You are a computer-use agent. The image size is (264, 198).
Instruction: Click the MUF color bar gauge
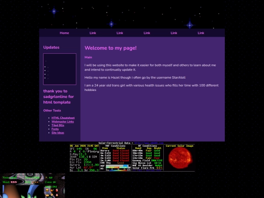118,166
